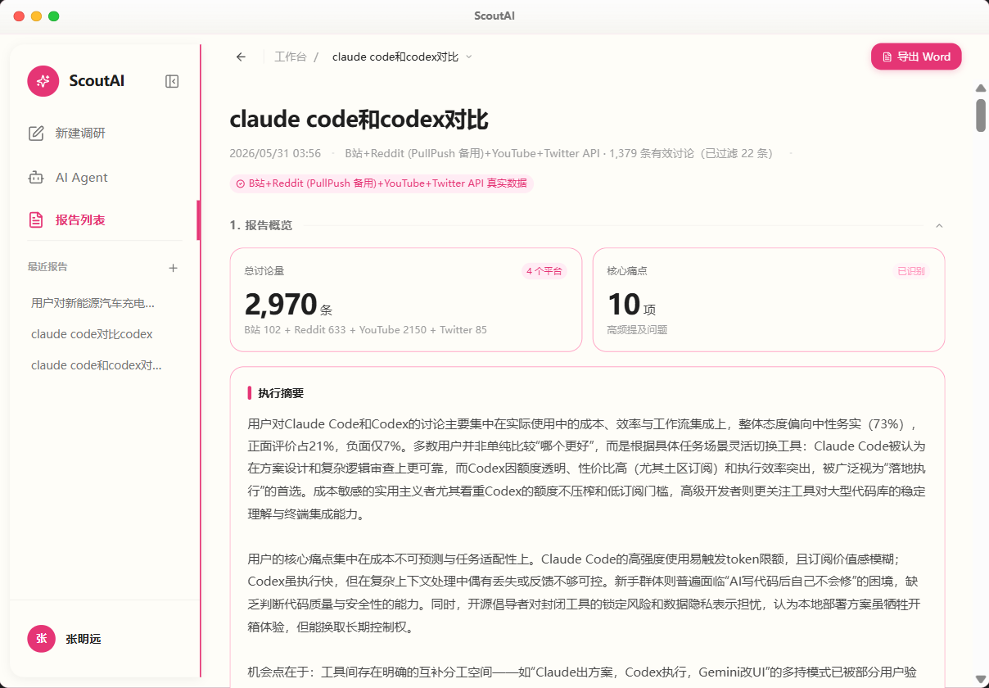Click the AI Agent robot icon
Viewport: 989px width, 688px height.
(36, 177)
